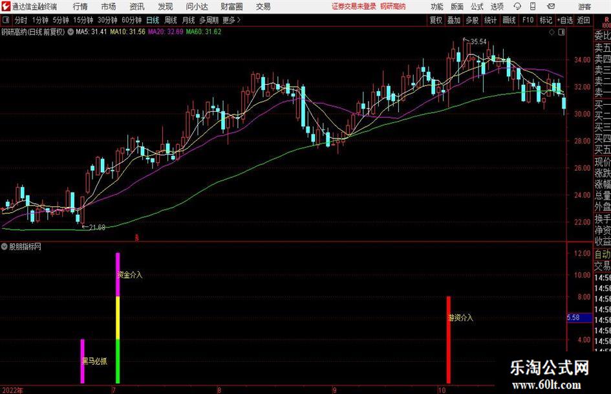Click the R 1000 indicator icon
Screen dimensions: 611x394
click(x=606, y=22)
